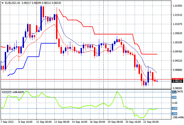Click the red 0.98417 level price tag
The image size is (184, 125).
[177, 79]
